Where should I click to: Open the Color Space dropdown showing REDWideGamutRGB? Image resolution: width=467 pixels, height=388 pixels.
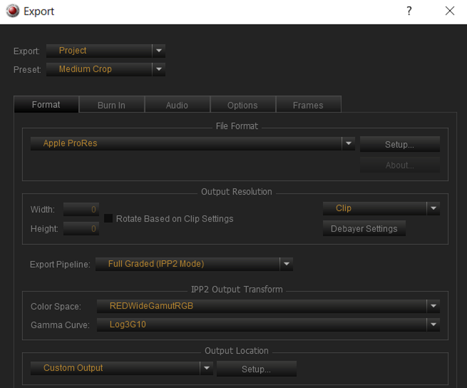268,306
